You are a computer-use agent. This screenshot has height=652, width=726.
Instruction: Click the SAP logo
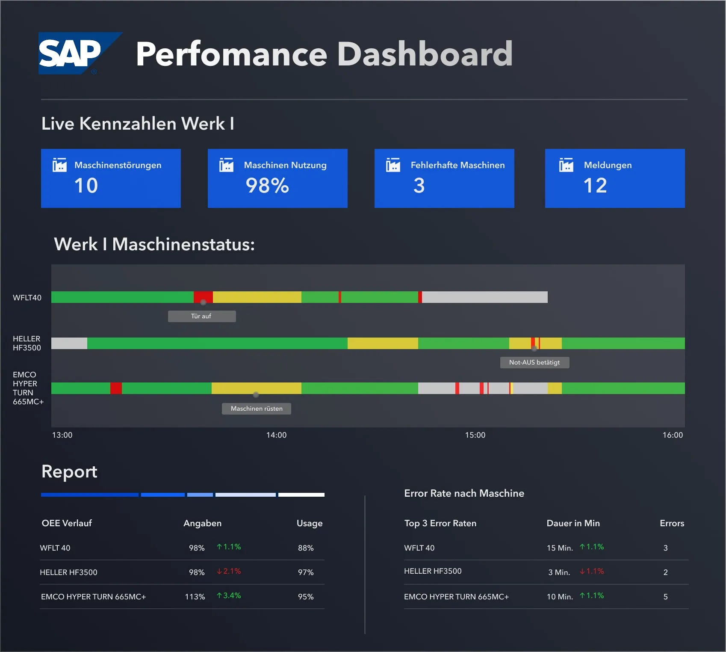point(75,53)
